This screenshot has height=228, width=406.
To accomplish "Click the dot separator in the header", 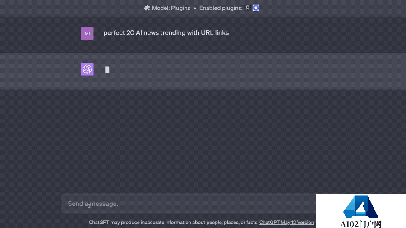I will [x=195, y=8].
